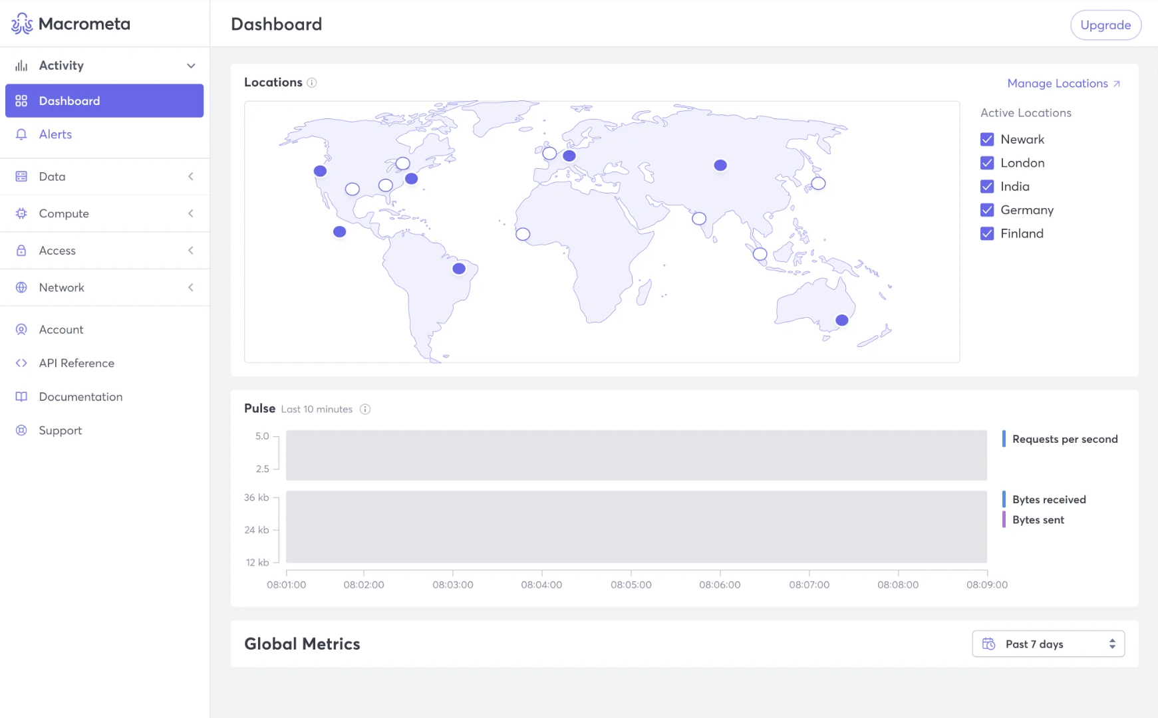The width and height of the screenshot is (1158, 718).
Task: Select the Dashboard menu item
Action: click(x=104, y=101)
